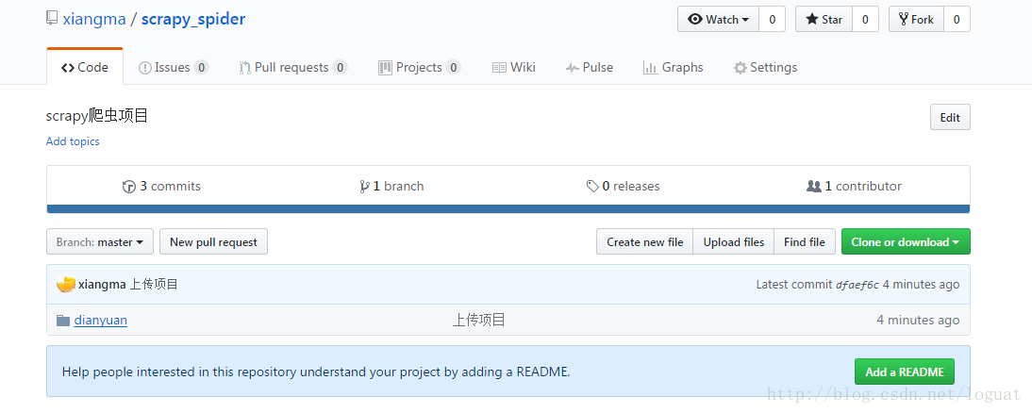Open the scrapy_spider repository link
The width and height of the screenshot is (1032, 413).
point(193,19)
